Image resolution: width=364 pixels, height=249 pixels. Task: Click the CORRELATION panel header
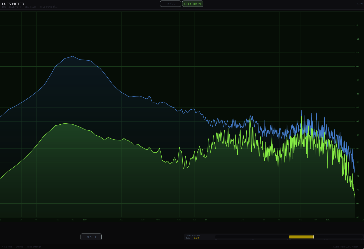194,235
